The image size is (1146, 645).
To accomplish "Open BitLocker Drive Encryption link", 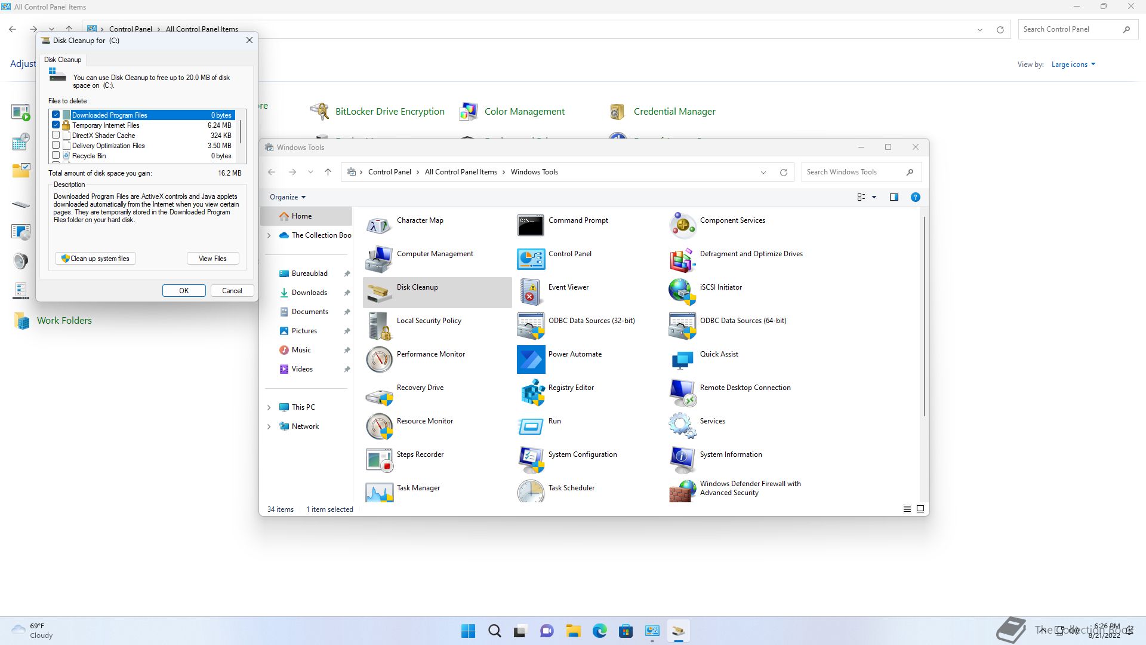I will (390, 112).
